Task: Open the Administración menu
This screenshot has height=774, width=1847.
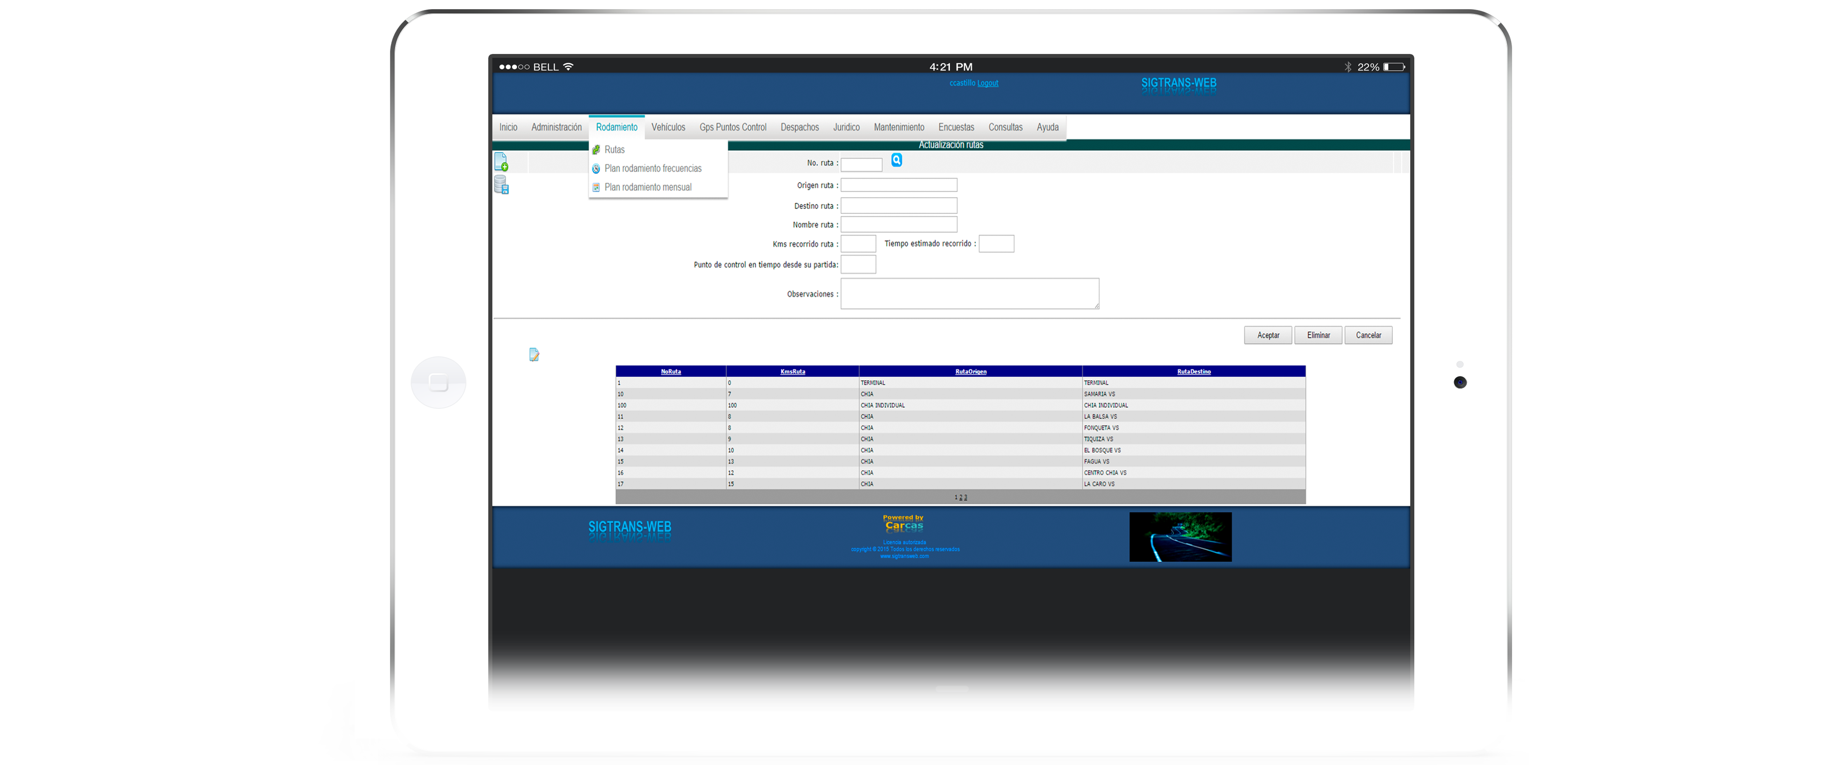Action: coord(556,127)
